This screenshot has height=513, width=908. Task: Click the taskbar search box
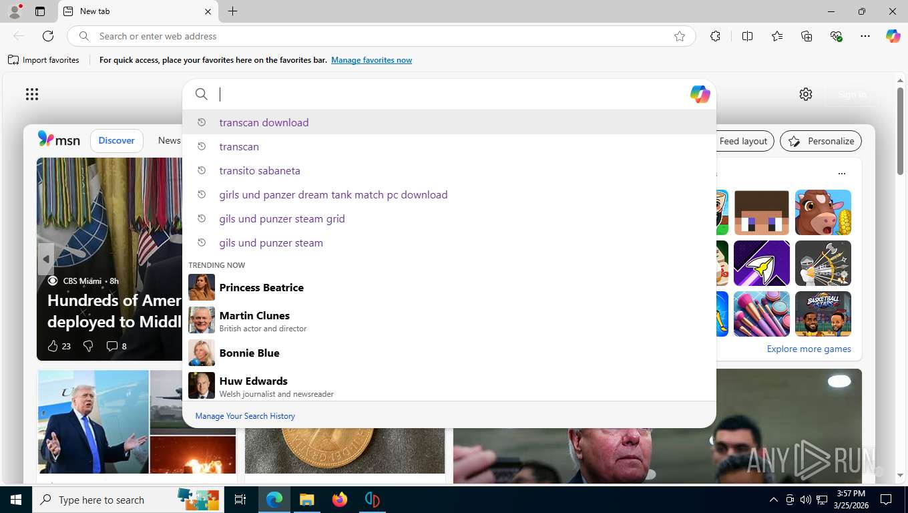click(x=129, y=500)
